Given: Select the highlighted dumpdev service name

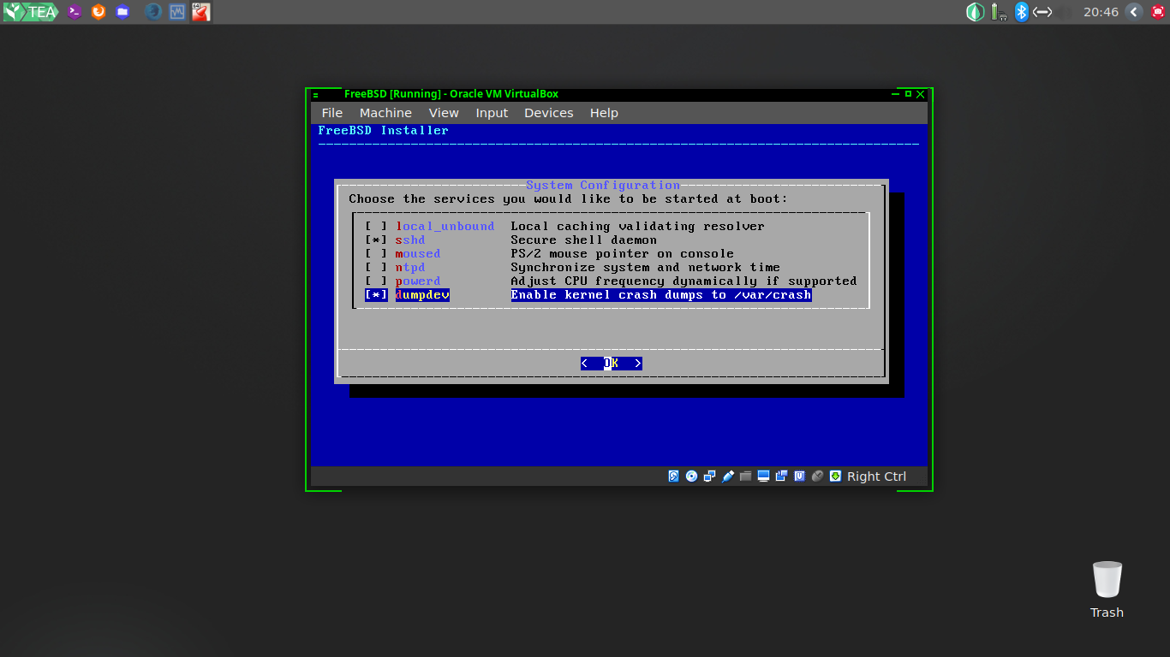Looking at the screenshot, I should tap(422, 295).
